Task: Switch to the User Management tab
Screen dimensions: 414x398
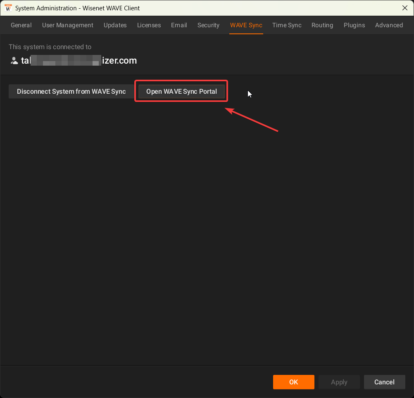Action: [x=68, y=25]
